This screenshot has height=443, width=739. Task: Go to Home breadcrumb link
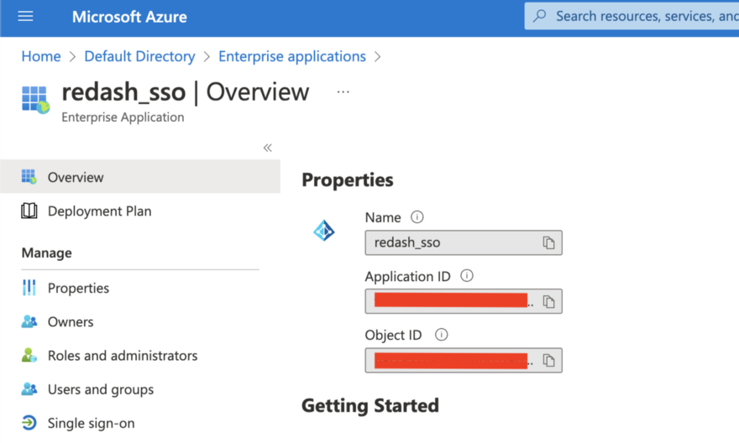41,56
